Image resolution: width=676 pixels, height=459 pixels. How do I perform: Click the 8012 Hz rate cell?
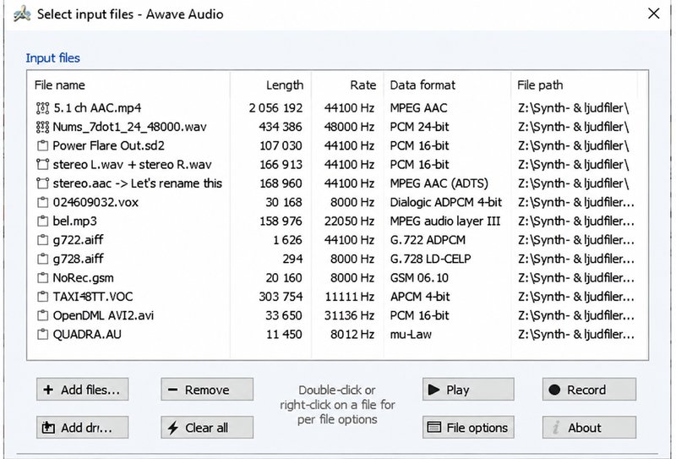(x=352, y=335)
